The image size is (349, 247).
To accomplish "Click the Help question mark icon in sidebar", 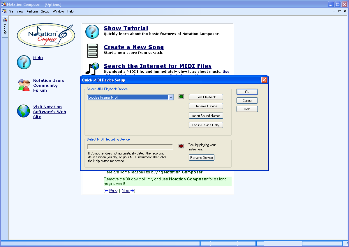I will (24, 62).
